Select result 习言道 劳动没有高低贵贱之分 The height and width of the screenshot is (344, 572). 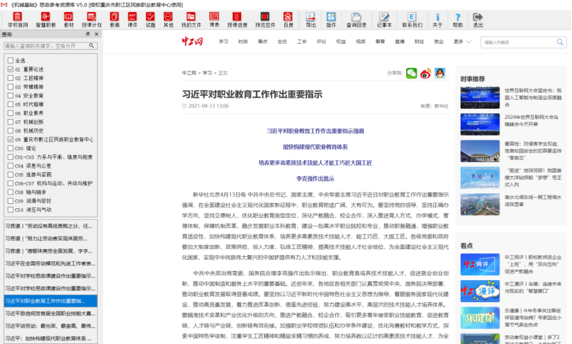click(x=50, y=226)
